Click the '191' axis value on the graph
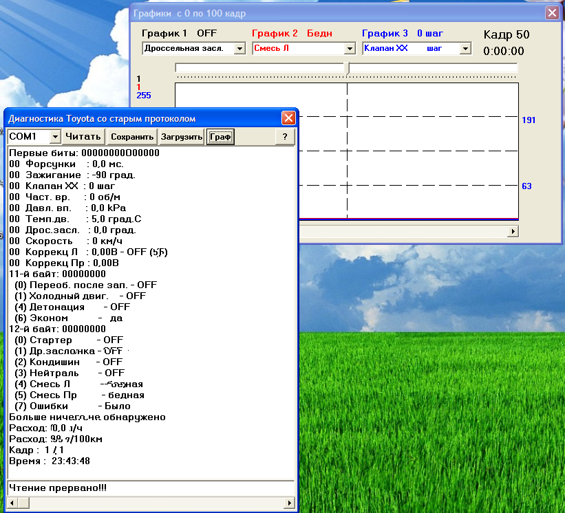565x513 pixels. [529, 120]
